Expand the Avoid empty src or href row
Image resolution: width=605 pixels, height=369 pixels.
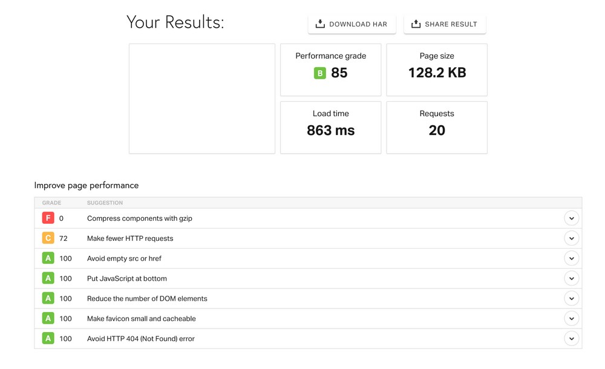pyautogui.click(x=571, y=258)
